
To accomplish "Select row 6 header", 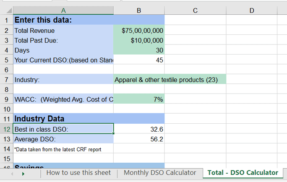I will [7, 70].
